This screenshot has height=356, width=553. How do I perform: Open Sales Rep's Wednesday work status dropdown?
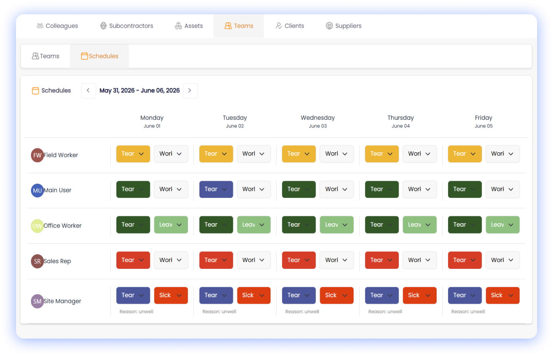(336, 260)
